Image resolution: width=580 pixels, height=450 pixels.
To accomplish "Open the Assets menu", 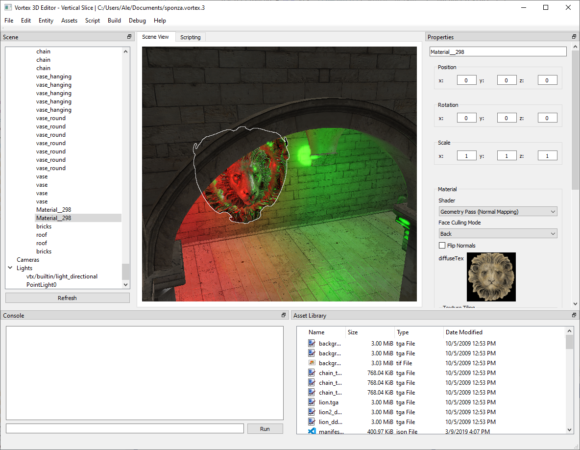I will click(x=69, y=21).
